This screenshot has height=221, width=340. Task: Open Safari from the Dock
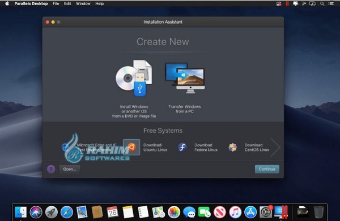click(67, 212)
